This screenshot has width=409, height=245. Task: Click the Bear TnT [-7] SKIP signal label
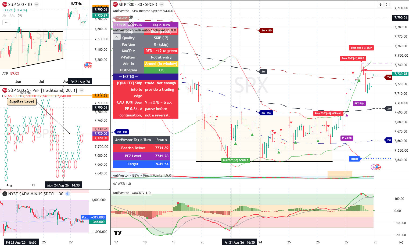pyautogui.click(x=361, y=48)
